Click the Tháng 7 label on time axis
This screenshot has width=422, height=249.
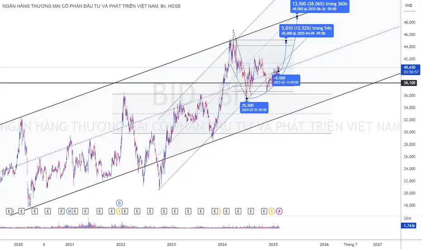pos(350,244)
